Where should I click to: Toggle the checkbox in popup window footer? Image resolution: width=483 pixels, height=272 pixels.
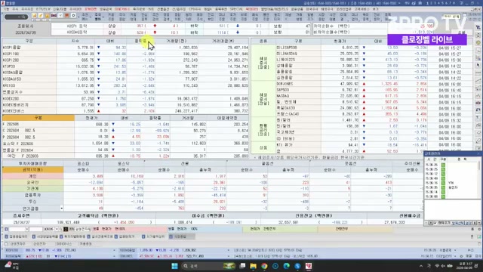click(x=435, y=223)
